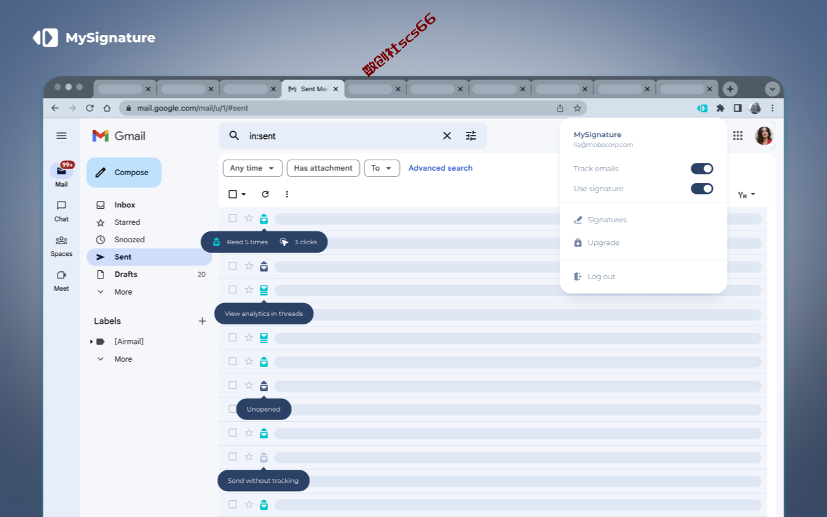Open the Drafts folder
The image size is (827, 517).
click(126, 275)
